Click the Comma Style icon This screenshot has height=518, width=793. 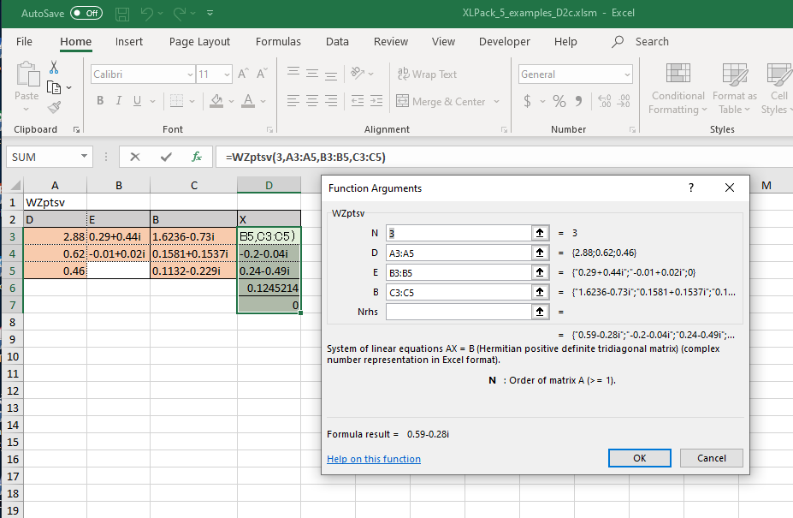(x=578, y=101)
